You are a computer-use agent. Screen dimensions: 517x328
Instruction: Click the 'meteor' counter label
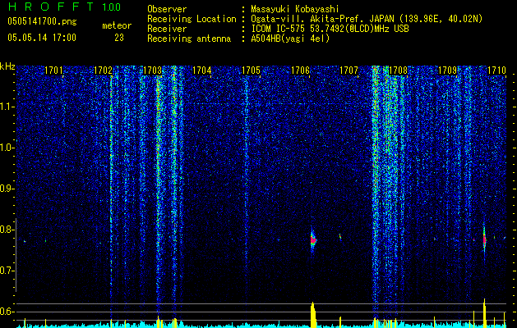pos(117,25)
